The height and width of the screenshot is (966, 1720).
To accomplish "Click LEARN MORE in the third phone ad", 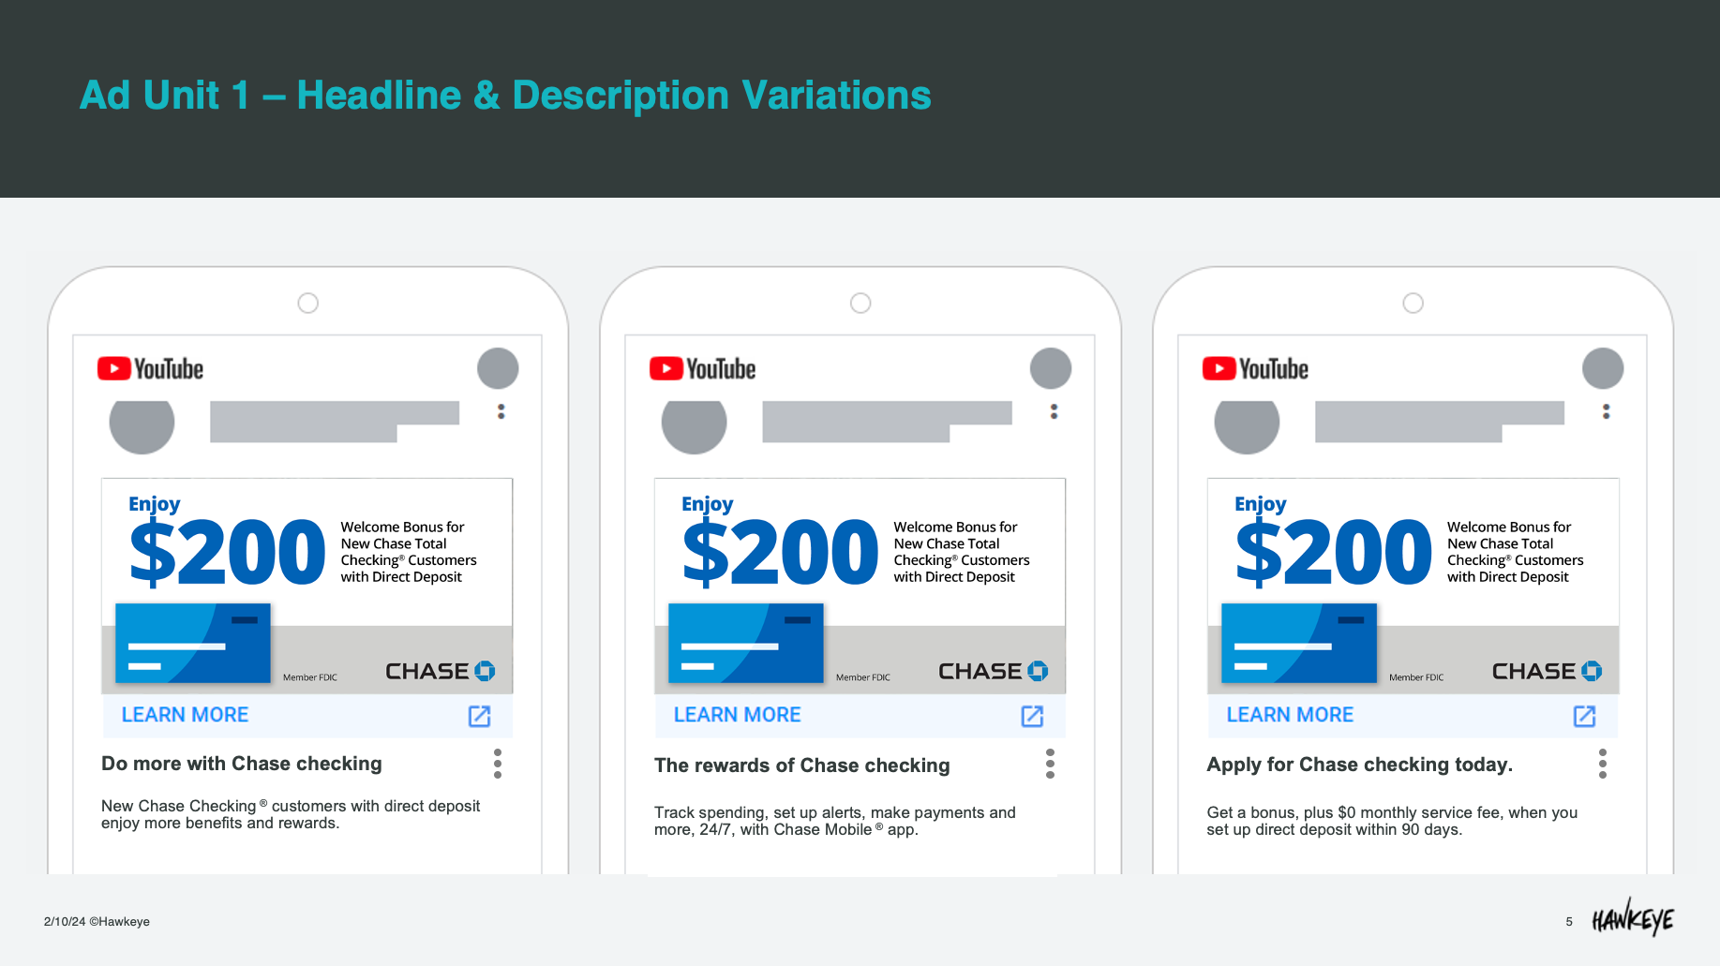I will tap(1290, 715).
